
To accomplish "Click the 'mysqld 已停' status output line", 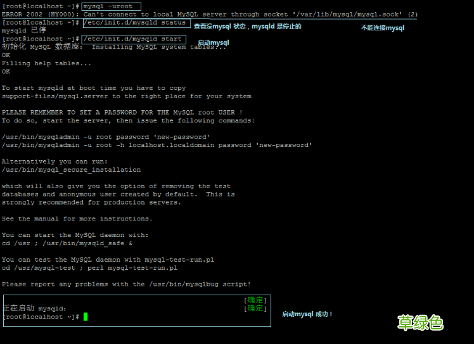I will click(24, 30).
